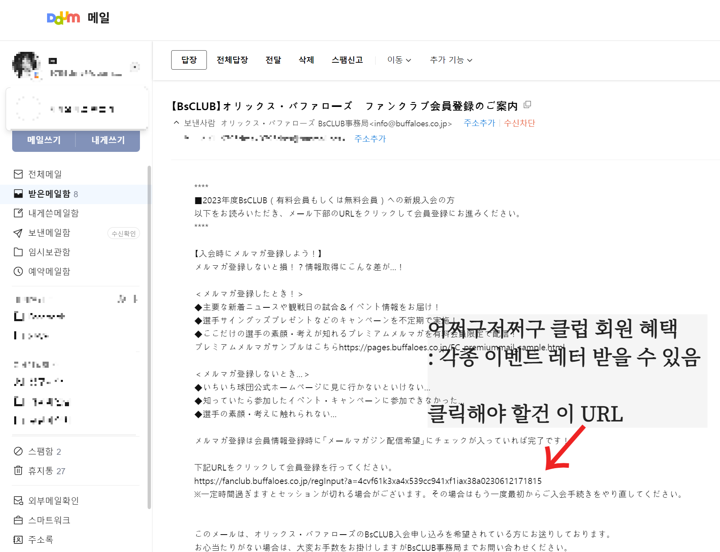Click the 예약메일함 clock icon
The height and width of the screenshot is (552, 720).
18,271
